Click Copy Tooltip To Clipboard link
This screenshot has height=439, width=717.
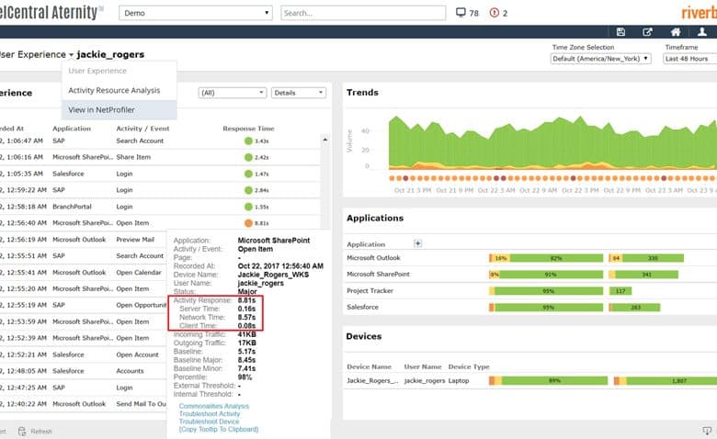click(219, 429)
